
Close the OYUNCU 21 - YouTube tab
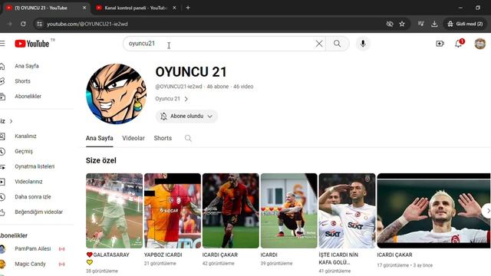pos(84,8)
